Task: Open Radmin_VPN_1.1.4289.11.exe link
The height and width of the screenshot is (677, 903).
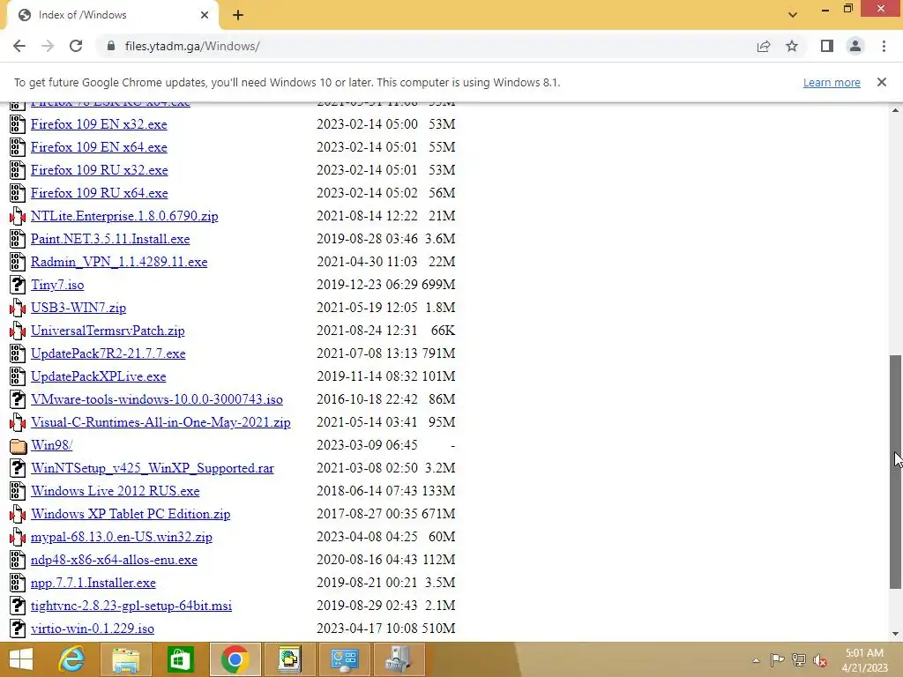Action: tap(119, 262)
